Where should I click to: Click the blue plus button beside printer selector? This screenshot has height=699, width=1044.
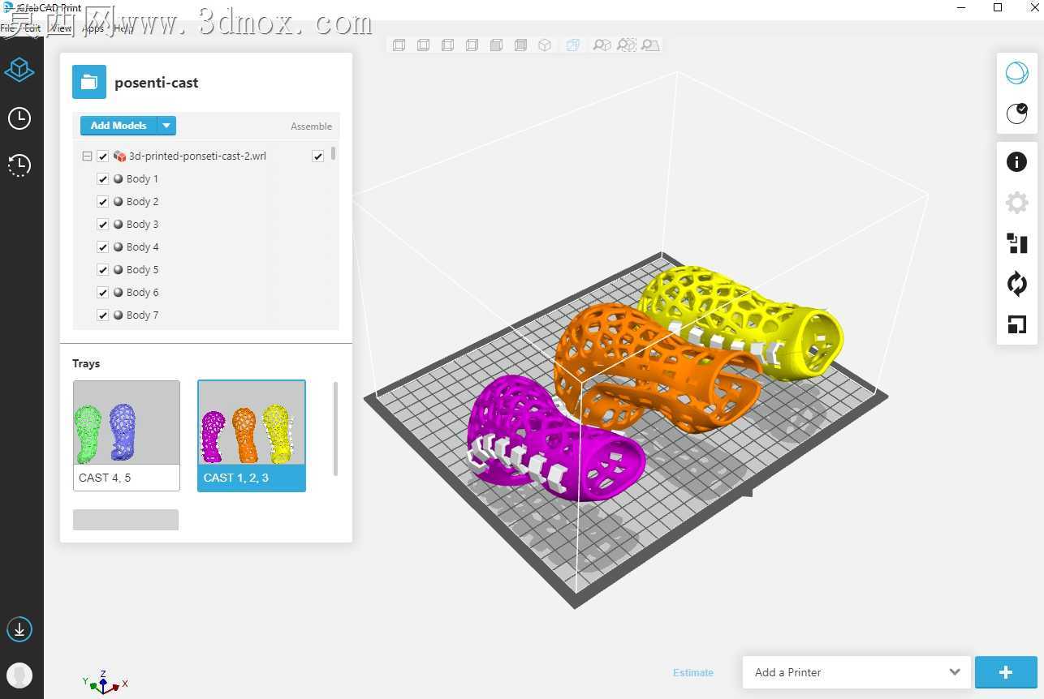click(1006, 672)
